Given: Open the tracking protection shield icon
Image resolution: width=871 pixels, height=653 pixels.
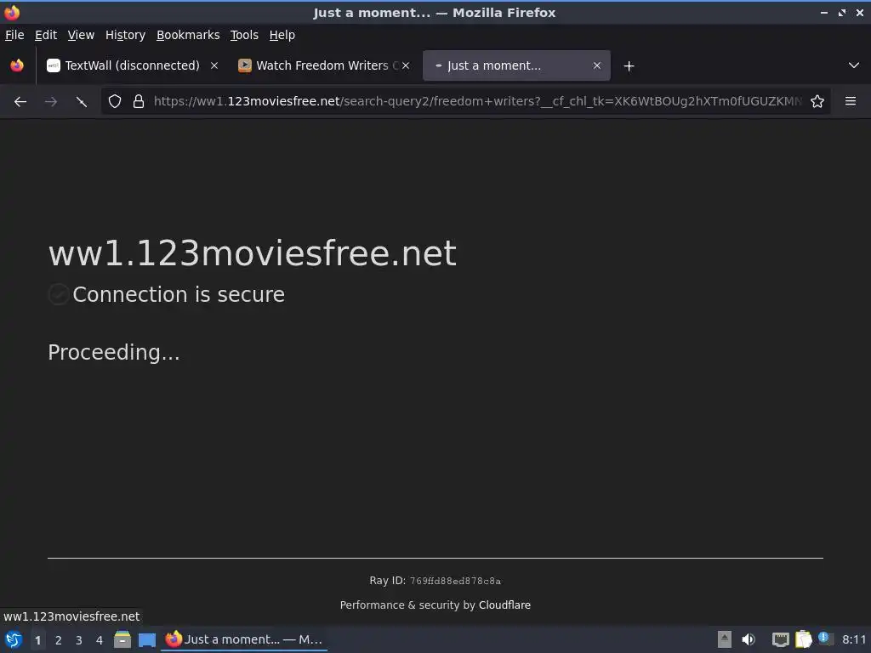Looking at the screenshot, I should [x=115, y=102].
